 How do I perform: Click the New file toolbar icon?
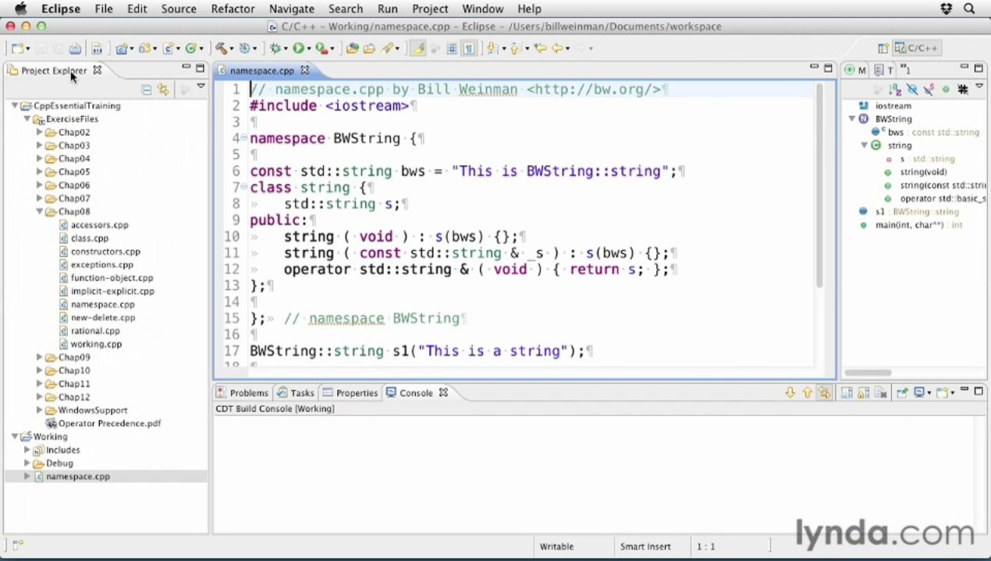(16, 48)
